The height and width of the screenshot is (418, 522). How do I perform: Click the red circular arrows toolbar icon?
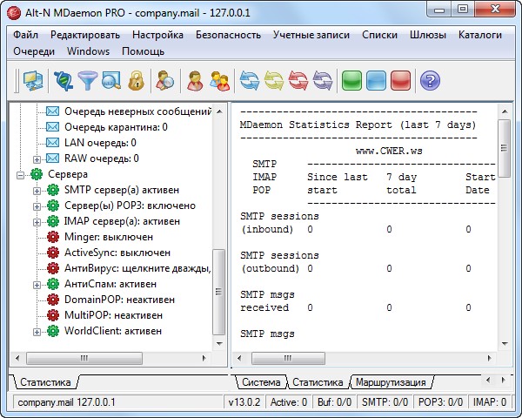click(x=298, y=82)
